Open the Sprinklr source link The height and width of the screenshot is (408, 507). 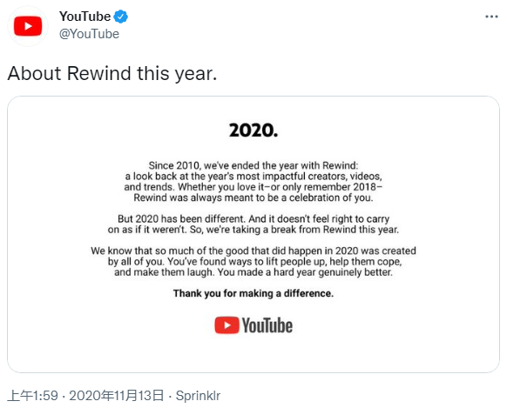[x=198, y=396]
